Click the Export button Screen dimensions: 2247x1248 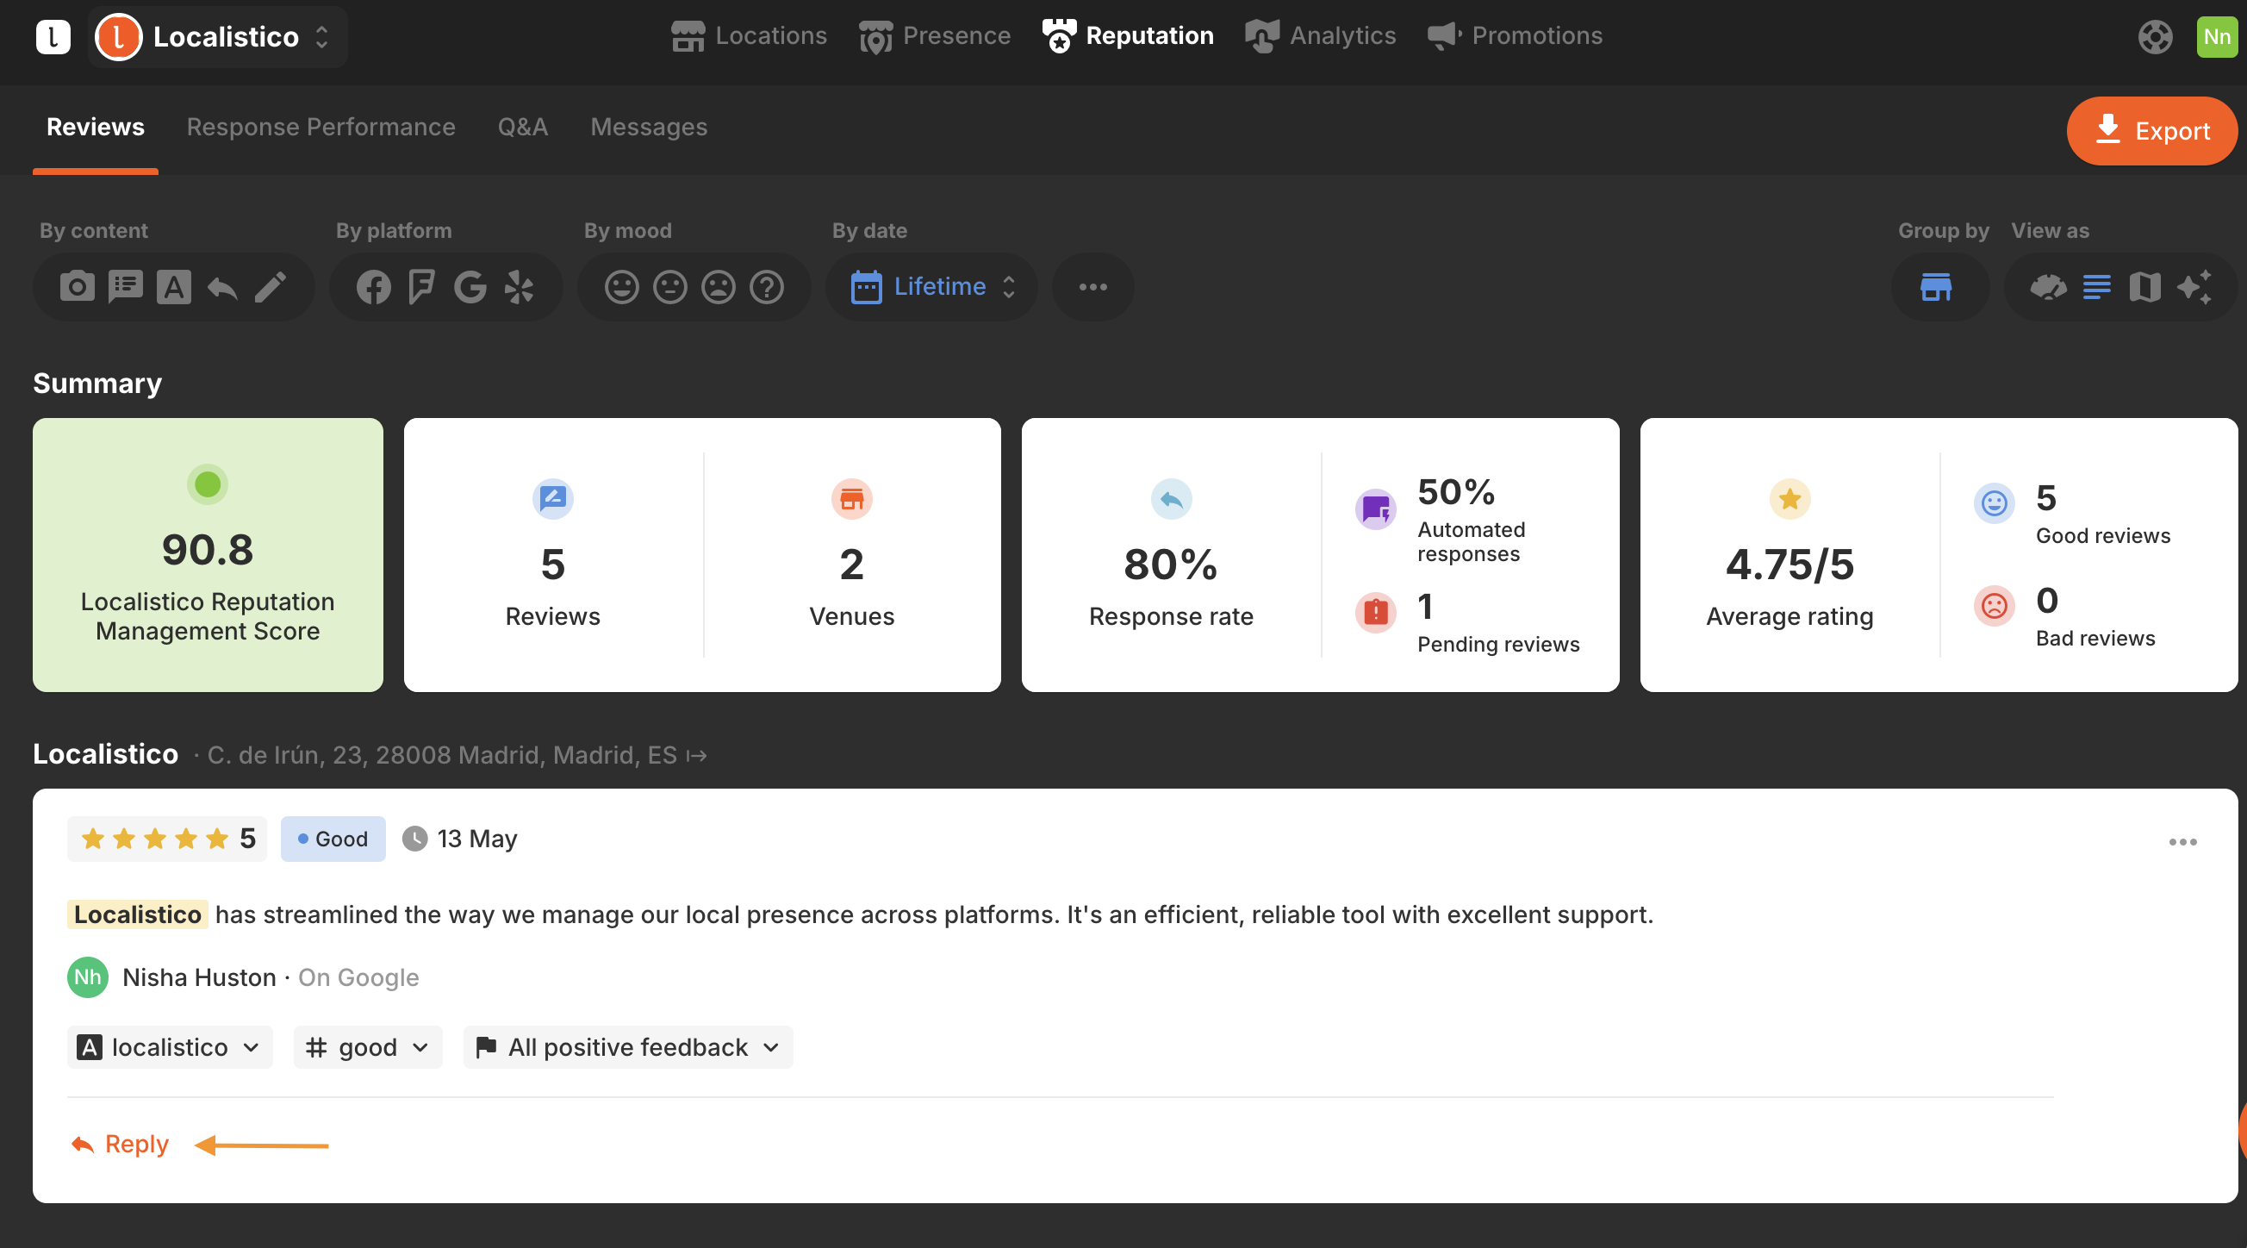[2151, 131]
